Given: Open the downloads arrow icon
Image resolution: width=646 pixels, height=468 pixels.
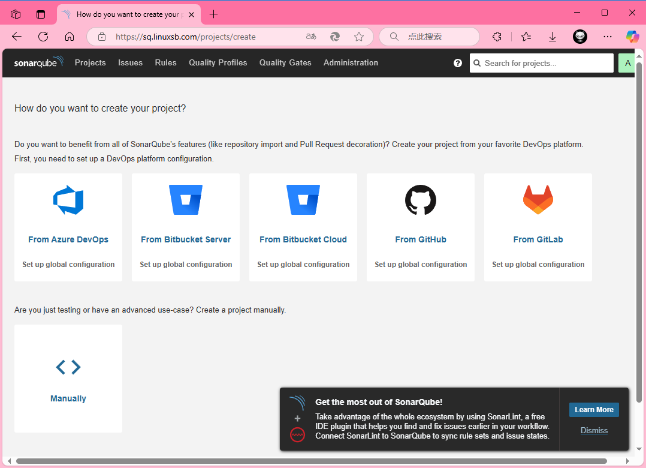Looking at the screenshot, I should [x=553, y=37].
